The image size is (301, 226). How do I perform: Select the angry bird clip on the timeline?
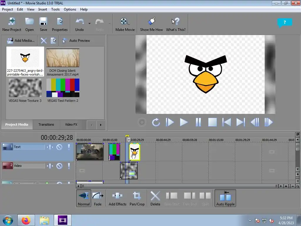pyautogui.click(x=135, y=152)
